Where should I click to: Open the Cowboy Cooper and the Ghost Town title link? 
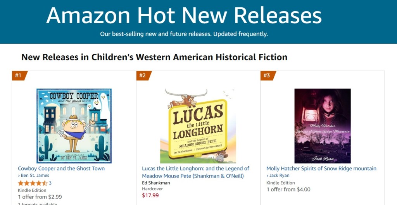click(x=61, y=169)
